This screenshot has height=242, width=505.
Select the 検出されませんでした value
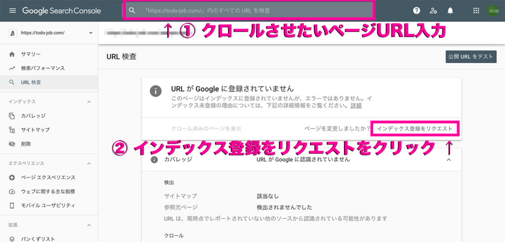(x=285, y=207)
